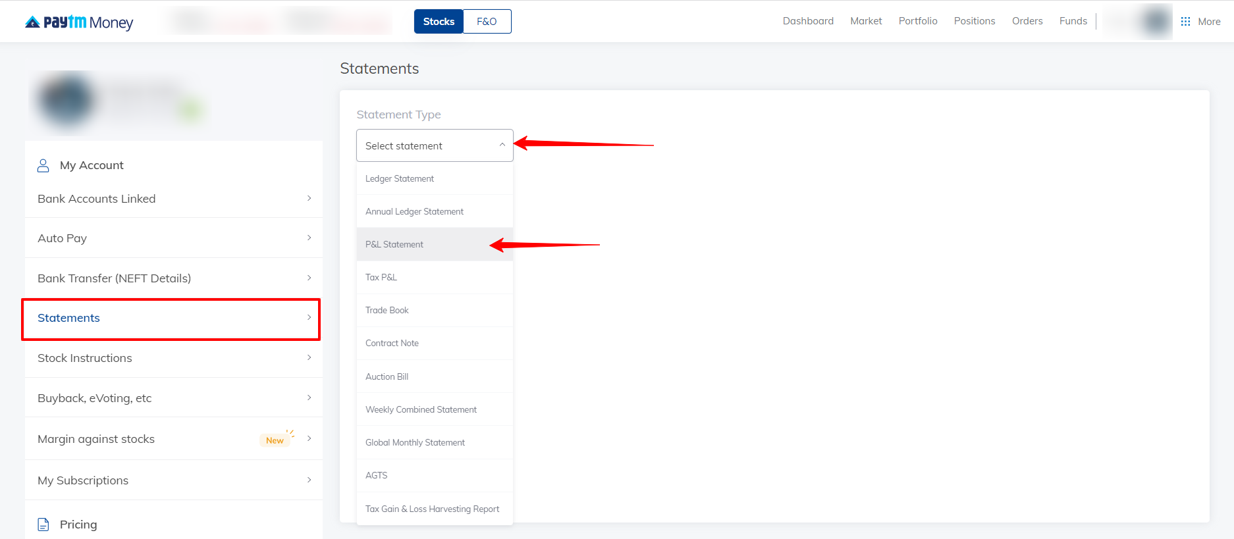Choose P&L Statement from the list

394,245
